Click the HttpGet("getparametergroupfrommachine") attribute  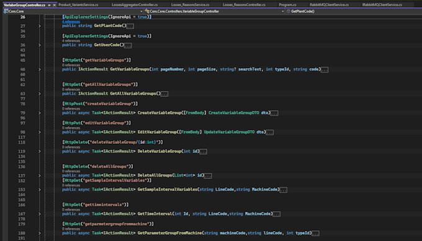click(x=108, y=224)
